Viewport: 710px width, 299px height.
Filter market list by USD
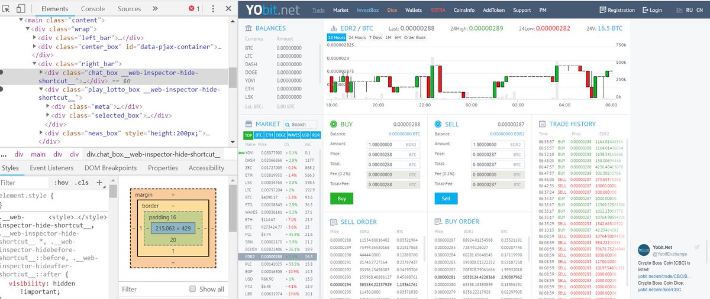306,135
